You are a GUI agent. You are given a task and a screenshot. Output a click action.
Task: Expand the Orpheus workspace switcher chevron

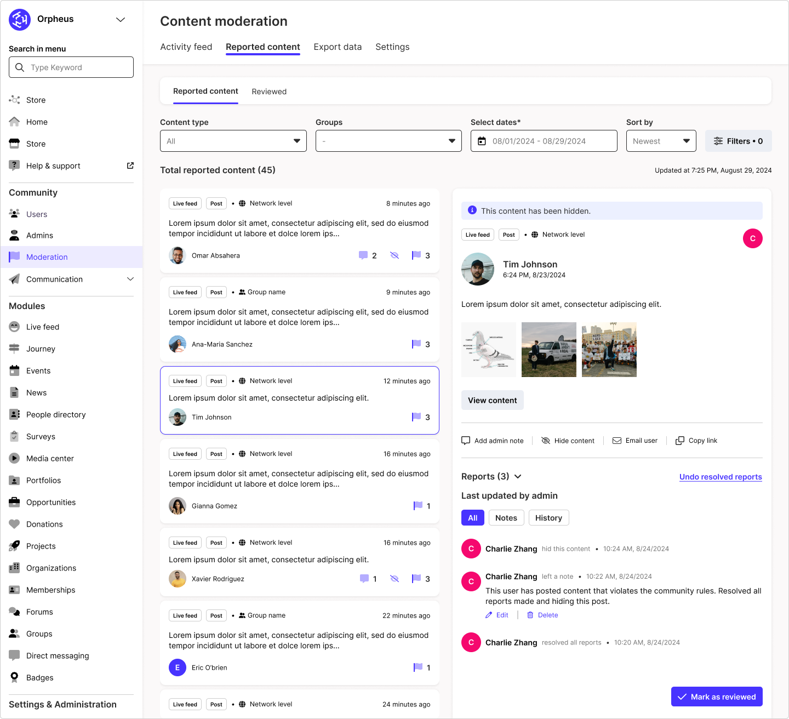[x=121, y=20]
